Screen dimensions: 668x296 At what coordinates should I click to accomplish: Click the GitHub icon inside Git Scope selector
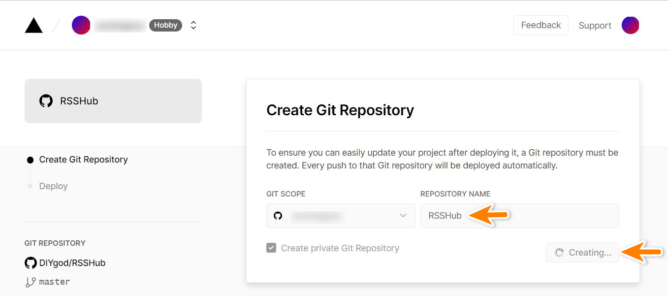(278, 216)
